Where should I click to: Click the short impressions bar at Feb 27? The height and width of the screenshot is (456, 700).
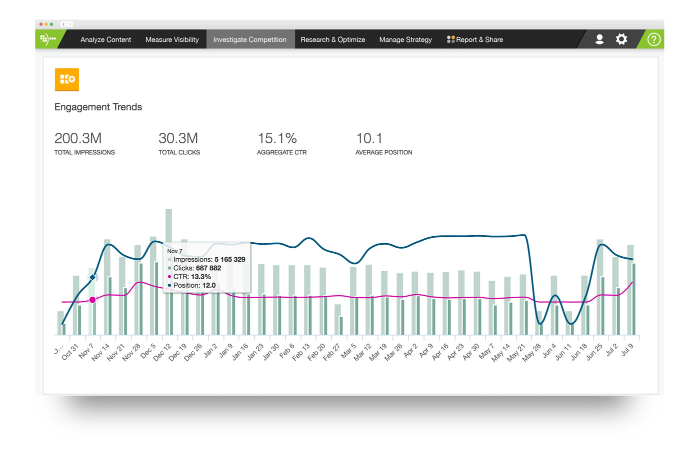click(337, 320)
